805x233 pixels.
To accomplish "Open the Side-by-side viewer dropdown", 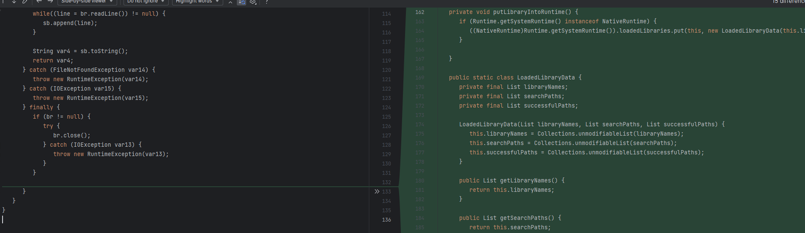I will [x=87, y=2].
